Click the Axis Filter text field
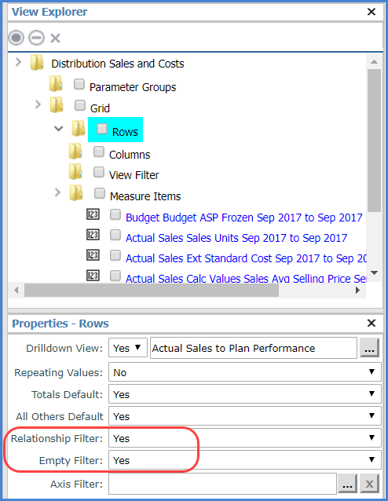Screen dimensions: 388x501 pos(222,484)
